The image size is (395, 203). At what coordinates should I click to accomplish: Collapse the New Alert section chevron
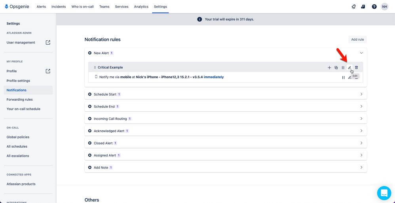click(x=361, y=53)
